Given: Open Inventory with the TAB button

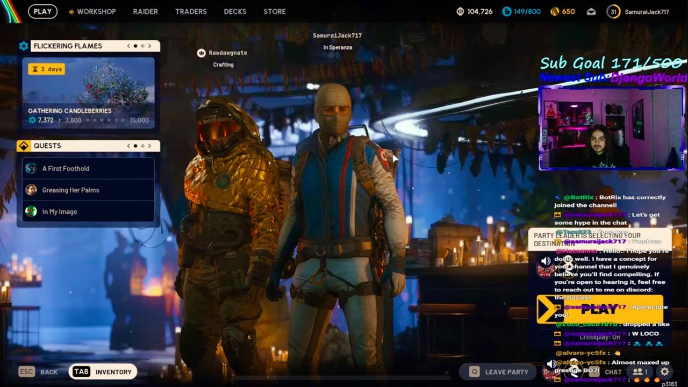Looking at the screenshot, I should [103, 371].
